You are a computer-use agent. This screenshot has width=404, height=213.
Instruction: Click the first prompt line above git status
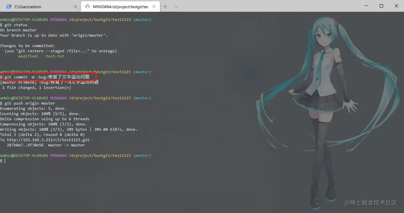click(x=76, y=20)
